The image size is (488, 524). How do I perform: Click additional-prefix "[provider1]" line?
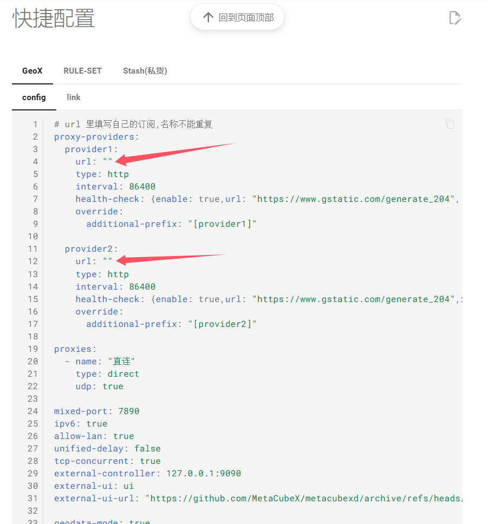(171, 224)
